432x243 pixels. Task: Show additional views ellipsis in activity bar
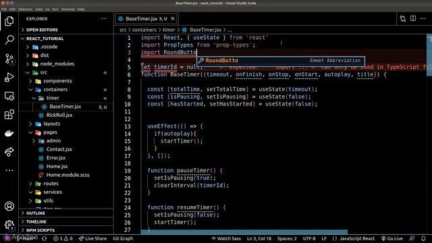coord(9,170)
